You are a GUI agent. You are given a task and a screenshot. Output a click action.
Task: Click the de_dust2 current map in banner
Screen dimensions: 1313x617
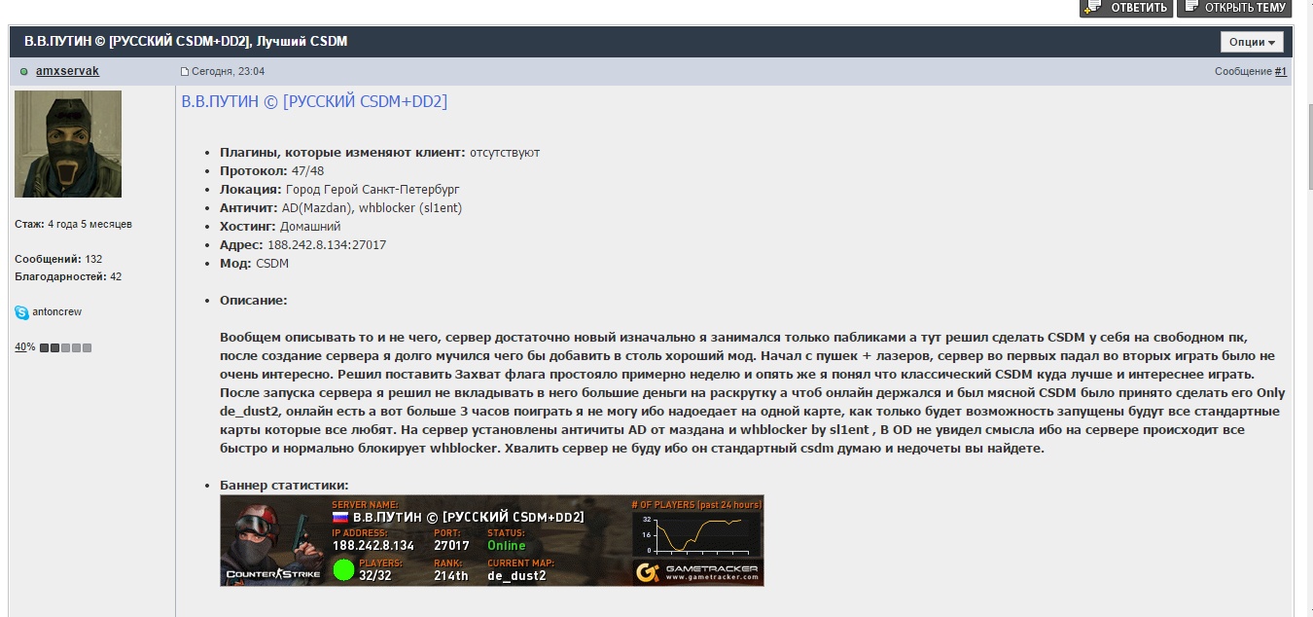coord(516,575)
